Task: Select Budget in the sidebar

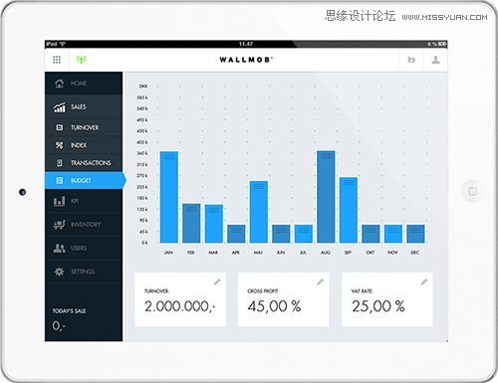Action: [x=85, y=180]
